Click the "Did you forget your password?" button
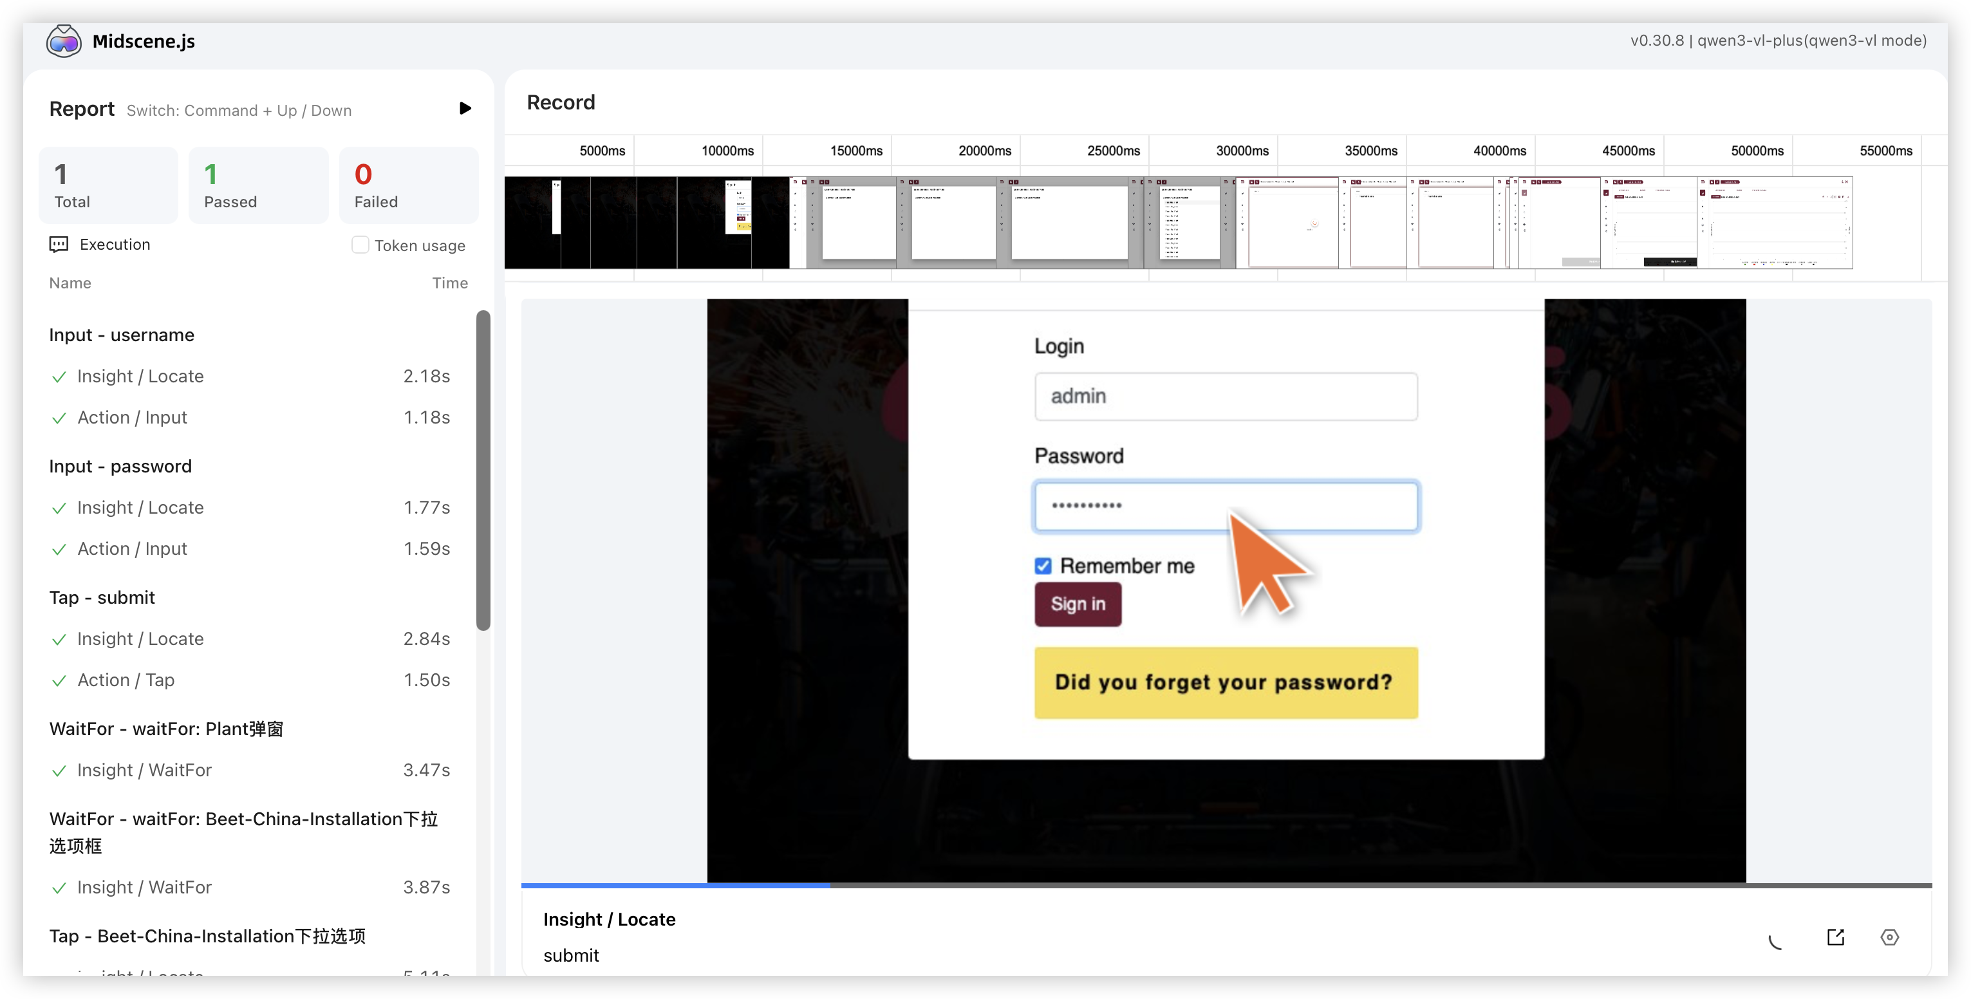This screenshot has height=999, width=1971. point(1225,682)
